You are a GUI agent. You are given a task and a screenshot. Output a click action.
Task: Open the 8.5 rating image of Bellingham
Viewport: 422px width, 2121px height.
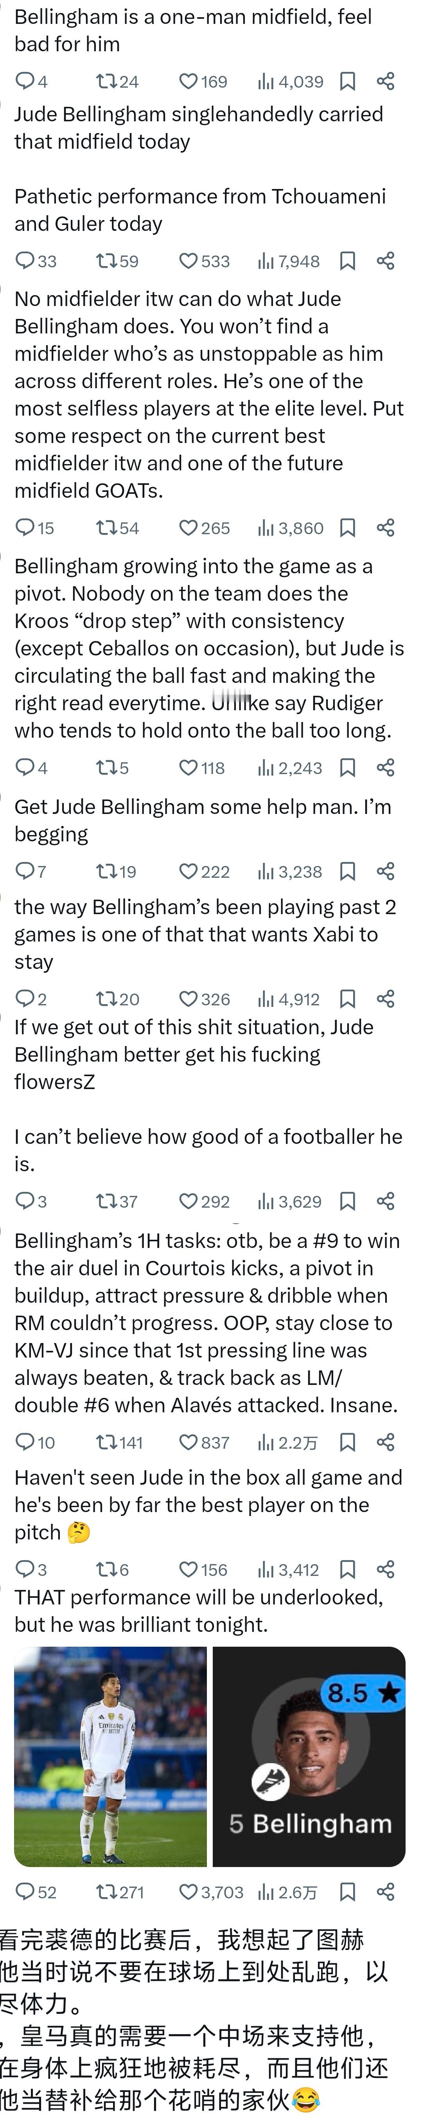point(309,1756)
